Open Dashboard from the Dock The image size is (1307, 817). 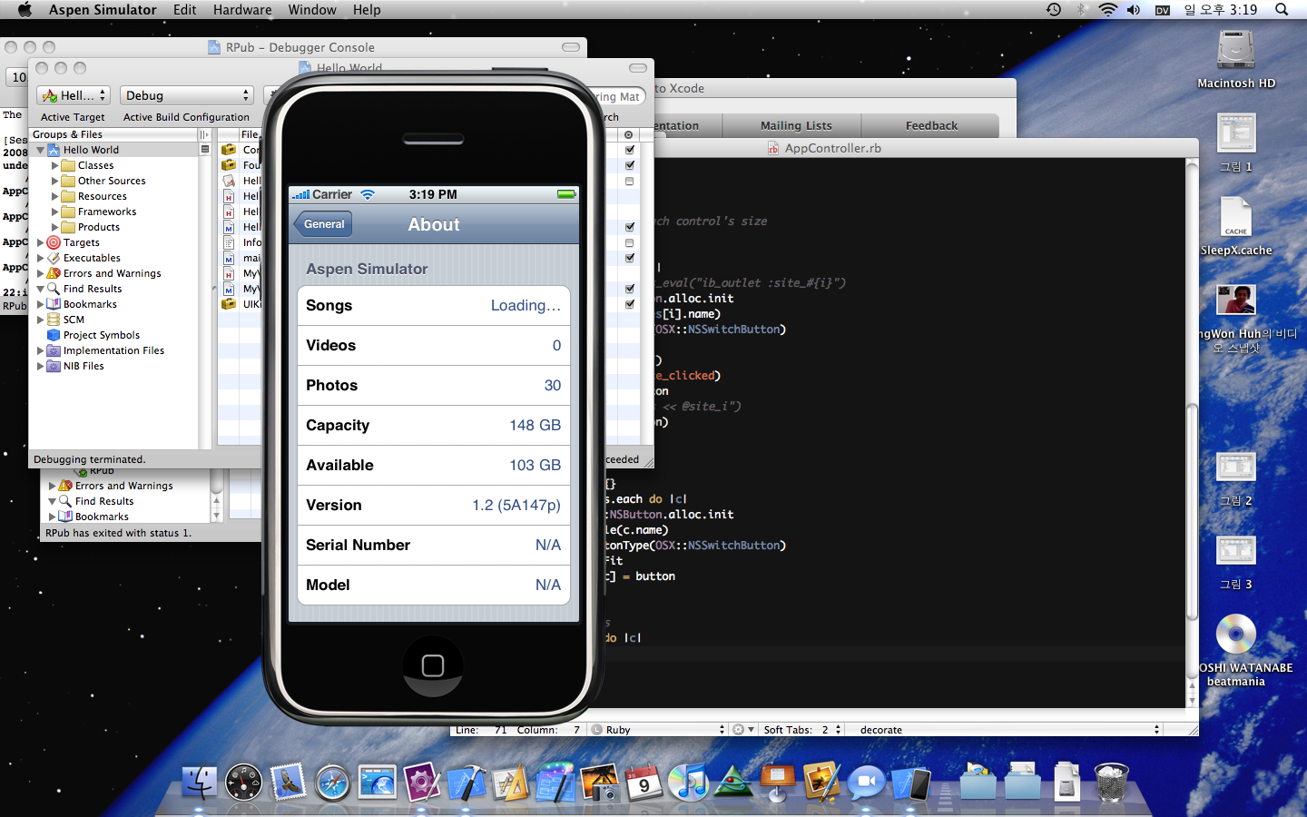click(x=243, y=783)
